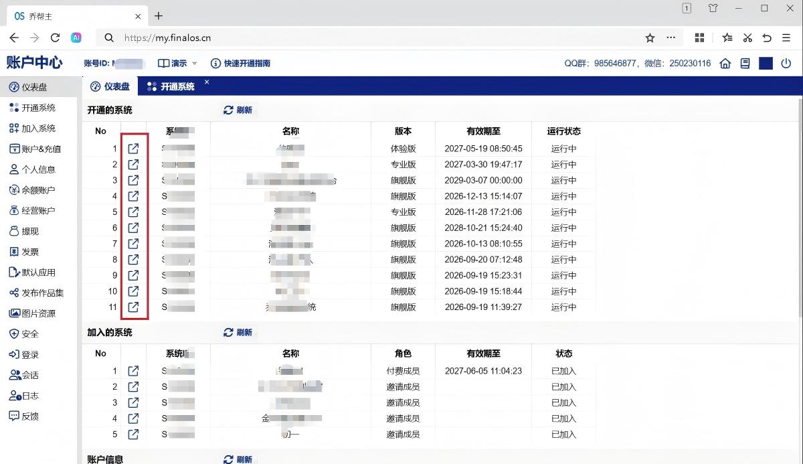The image size is (803, 464).
Task: Open 个人信息 in the sidebar
Action: point(38,169)
